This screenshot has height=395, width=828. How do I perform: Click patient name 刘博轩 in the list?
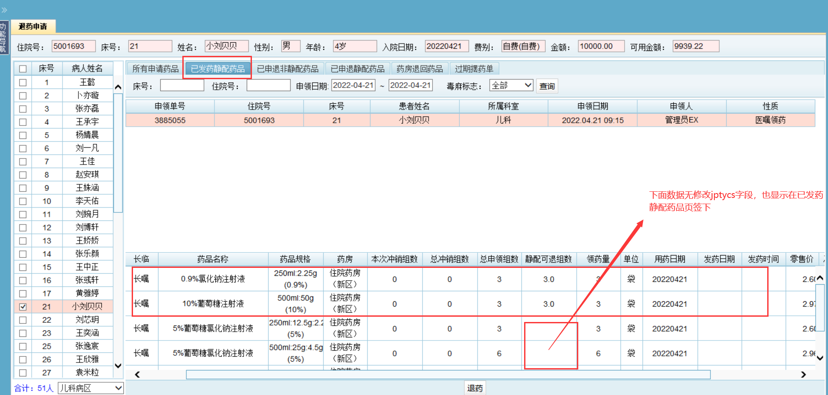87,227
